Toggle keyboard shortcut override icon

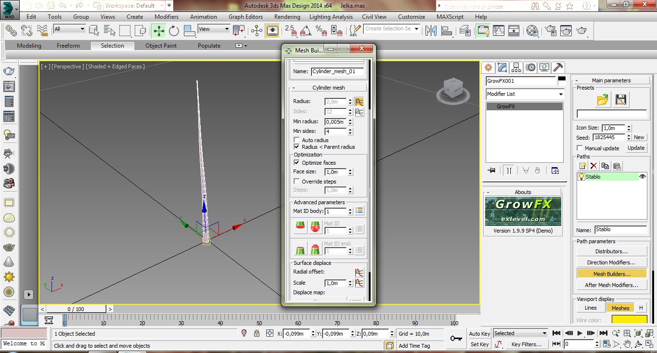(272, 31)
